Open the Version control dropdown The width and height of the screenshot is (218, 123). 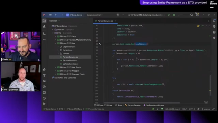(x=95, y=15)
